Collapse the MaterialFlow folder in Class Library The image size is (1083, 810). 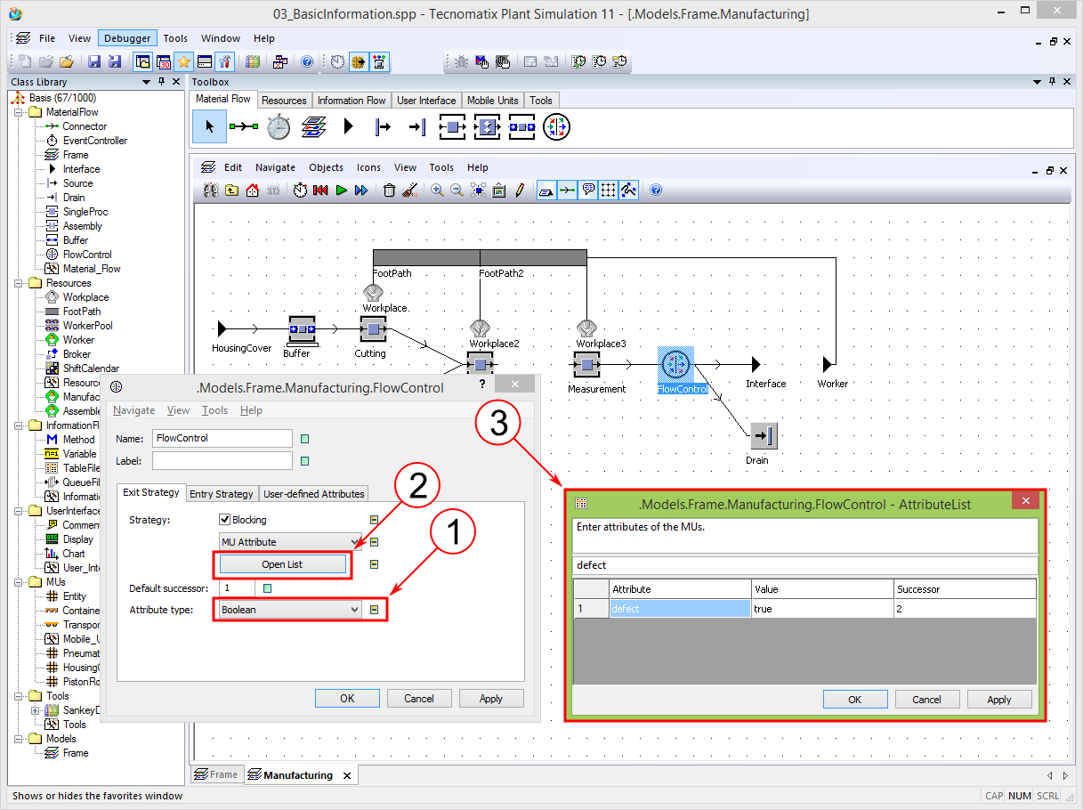pyautogui.click(x=18, y=112)
